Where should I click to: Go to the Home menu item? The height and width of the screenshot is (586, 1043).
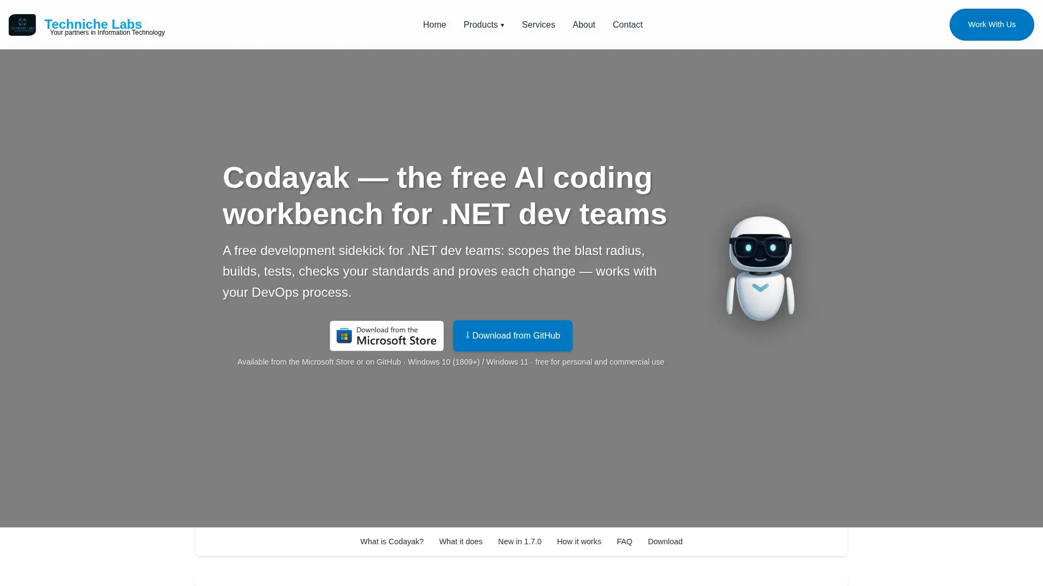point(434,25)
